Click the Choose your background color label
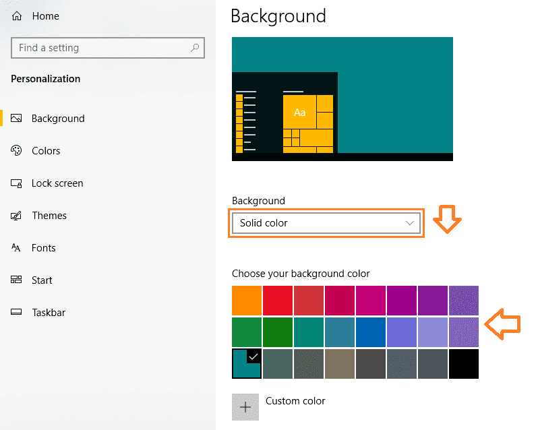Screen dimensions: 538x430 tap(301, 274)
